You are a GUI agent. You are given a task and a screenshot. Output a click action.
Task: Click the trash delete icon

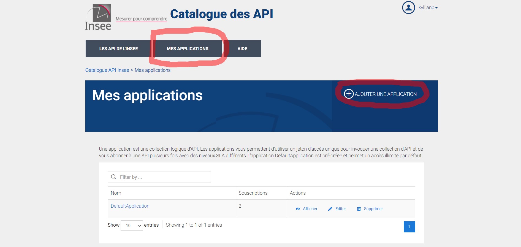click(x=359, y=209)
